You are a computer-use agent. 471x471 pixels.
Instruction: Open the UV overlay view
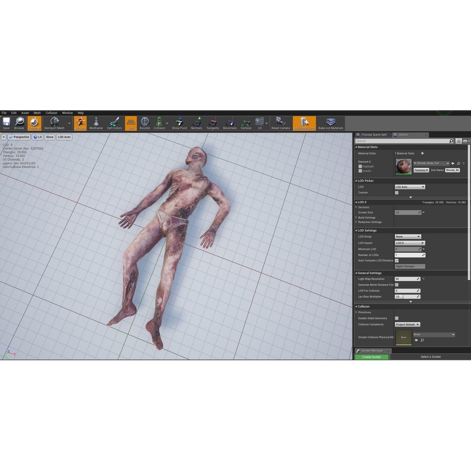[260, 123]
